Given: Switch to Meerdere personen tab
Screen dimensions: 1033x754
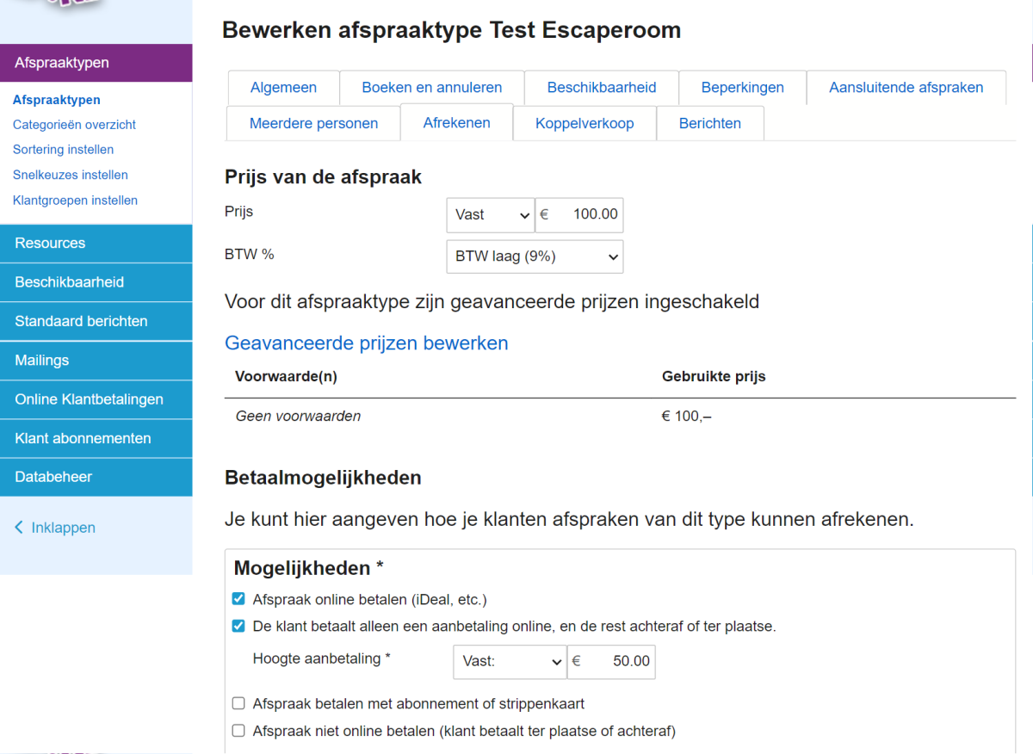Looking at the screenshot, I should click(x=314, y=123).
